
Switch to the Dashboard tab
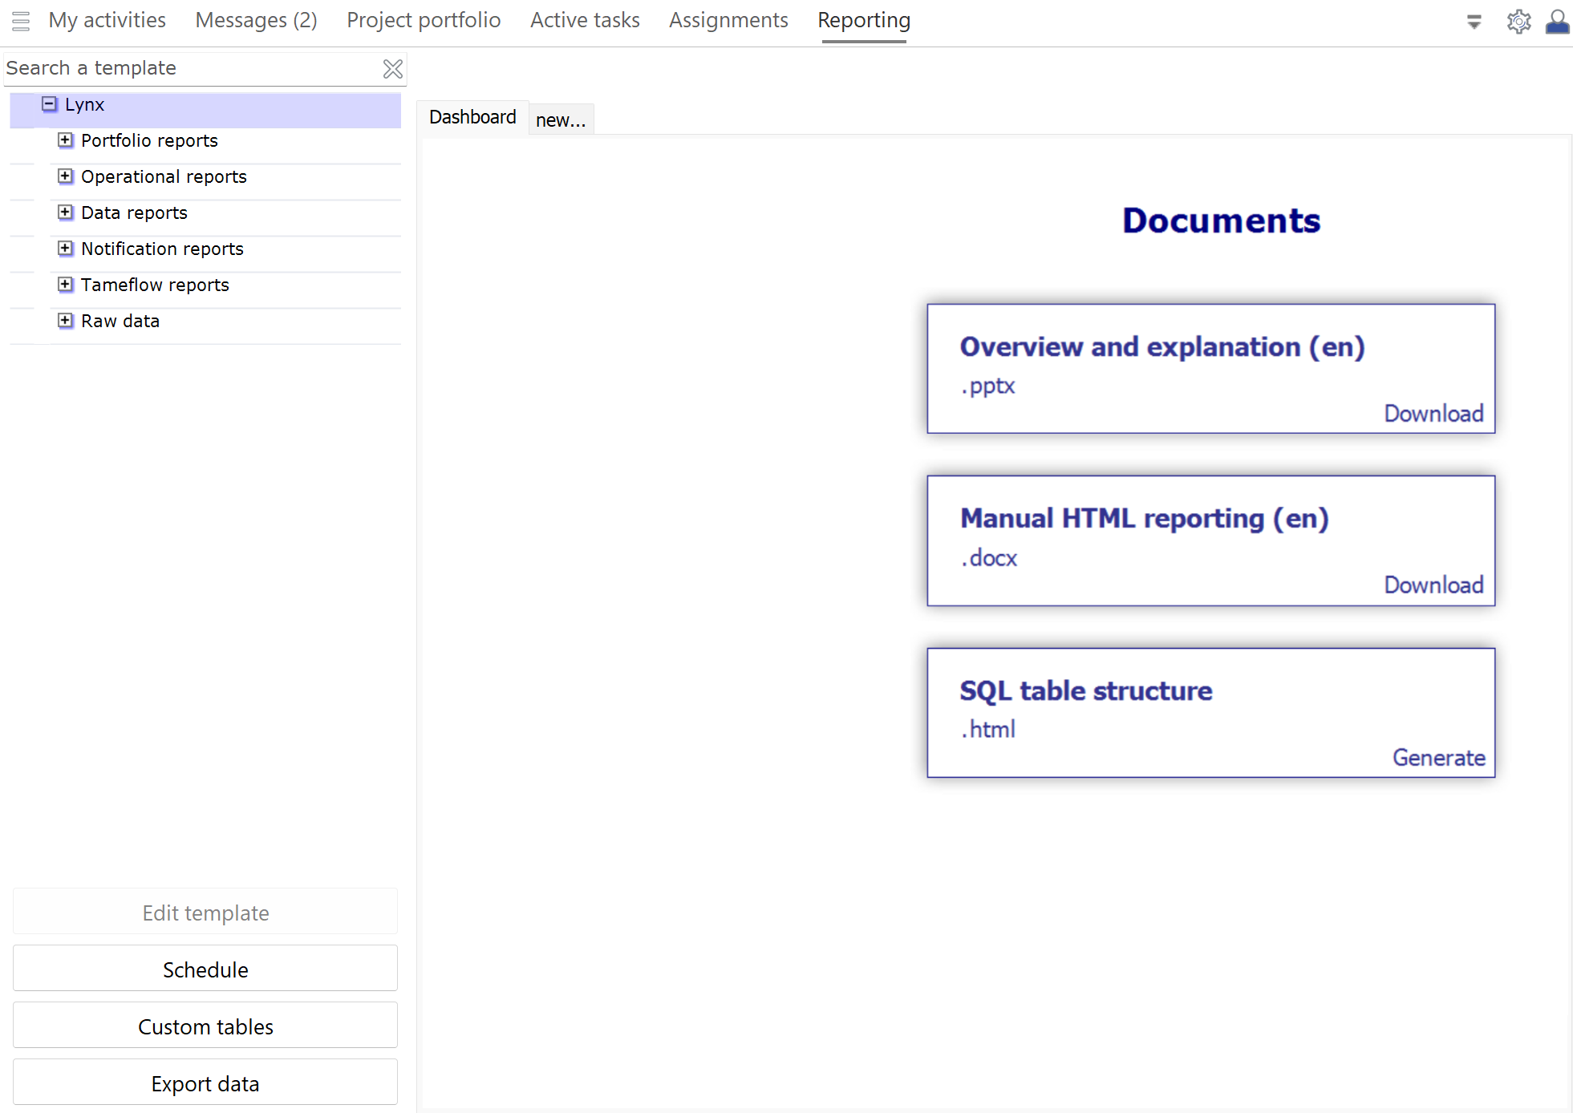point(472,117)
